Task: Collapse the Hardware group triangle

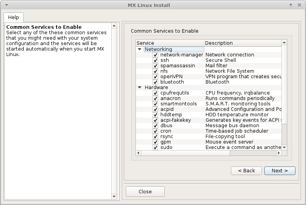Action: coord(139,88)
